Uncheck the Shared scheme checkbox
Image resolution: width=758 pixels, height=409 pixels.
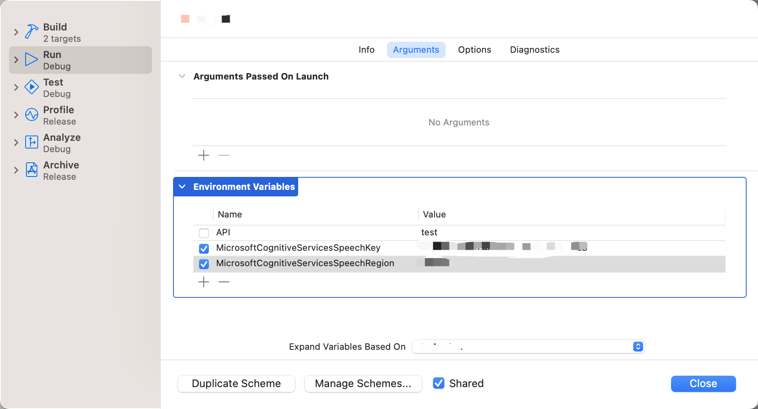[439, 383]
